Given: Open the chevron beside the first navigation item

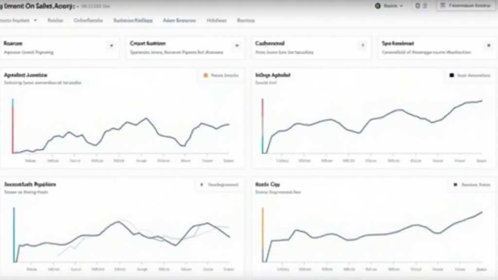Looking at the screenshot, I should coord(35,20).
